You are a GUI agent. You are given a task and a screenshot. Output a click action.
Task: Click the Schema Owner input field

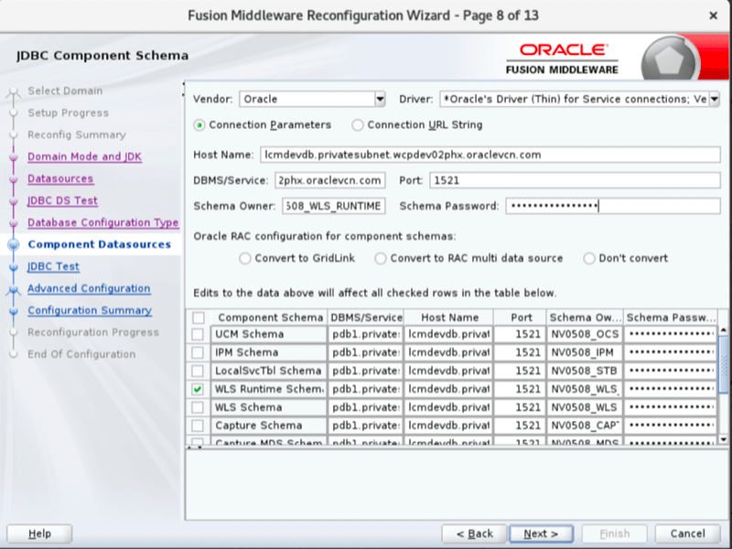[x=333, y=206]
